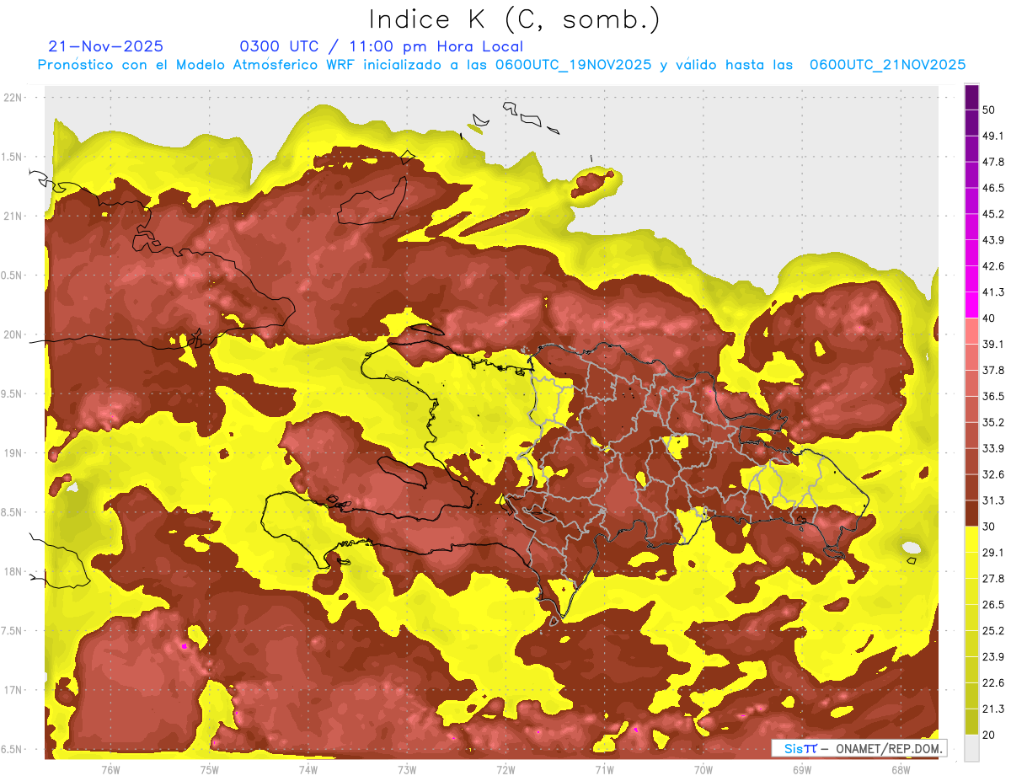1011x781 pixels.
Task: Click the colorbar value "33.9"
Action: pos(992,448)
